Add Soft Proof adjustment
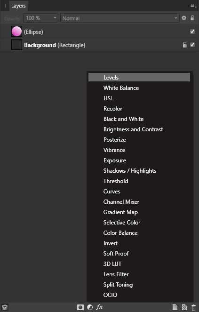This screenshot has width=199, height=312. point(139,253)
